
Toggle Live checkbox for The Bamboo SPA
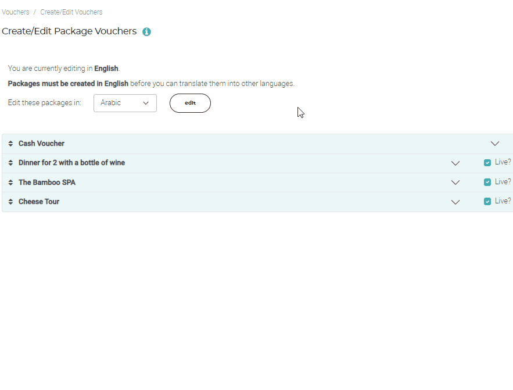click(487, 182)
